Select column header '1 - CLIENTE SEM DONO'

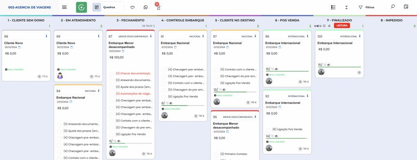click(26, 20)
